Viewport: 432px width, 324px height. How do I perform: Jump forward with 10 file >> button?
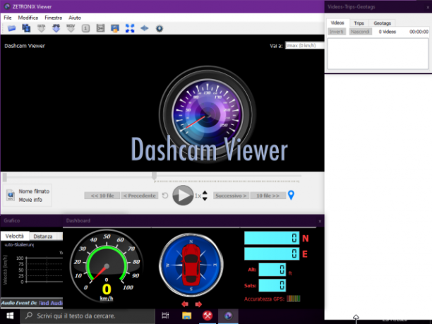[268, 196]
